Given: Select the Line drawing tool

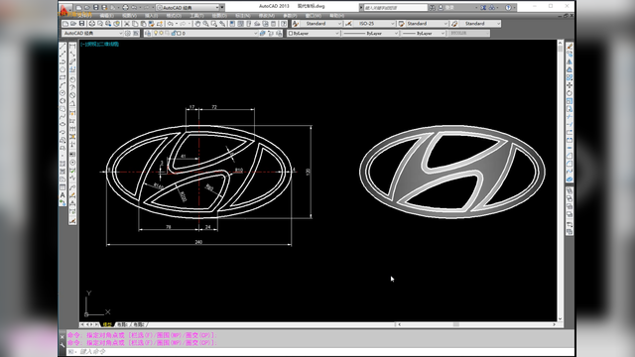Looking at the screenshot, I should pyautogui.click(x=63, y=47).
